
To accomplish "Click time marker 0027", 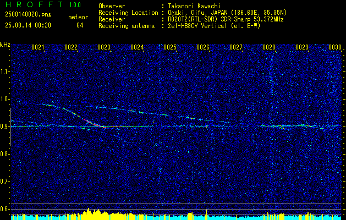I will pyautogui.click(x=236, y=47).
